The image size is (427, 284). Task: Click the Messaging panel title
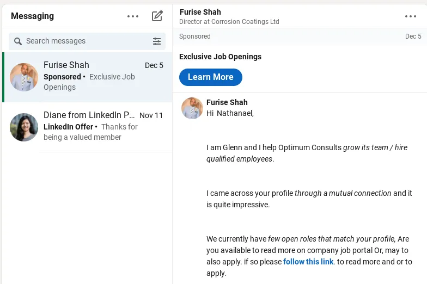pos(33,16)
